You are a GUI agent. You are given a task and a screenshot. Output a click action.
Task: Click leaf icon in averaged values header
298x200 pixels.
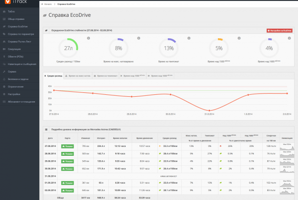[x=46, y=30]
